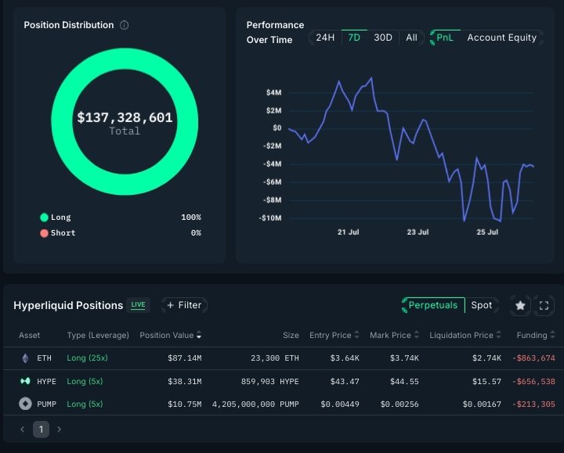
Task: Click the PUMP asset icon
Action: [25, 404]
